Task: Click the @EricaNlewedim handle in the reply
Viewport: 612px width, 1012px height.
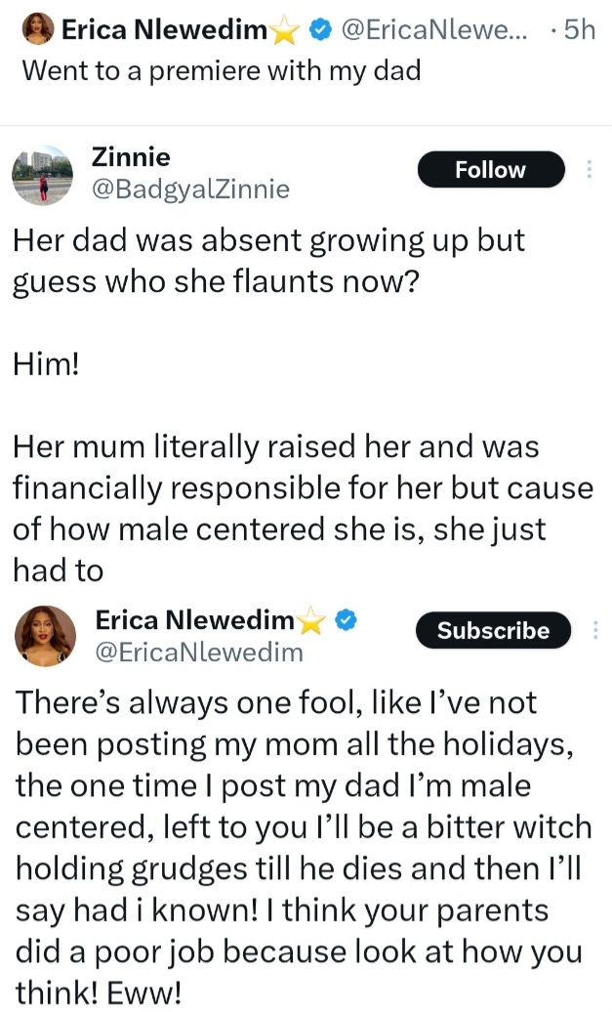Action: tap(199, 651)
